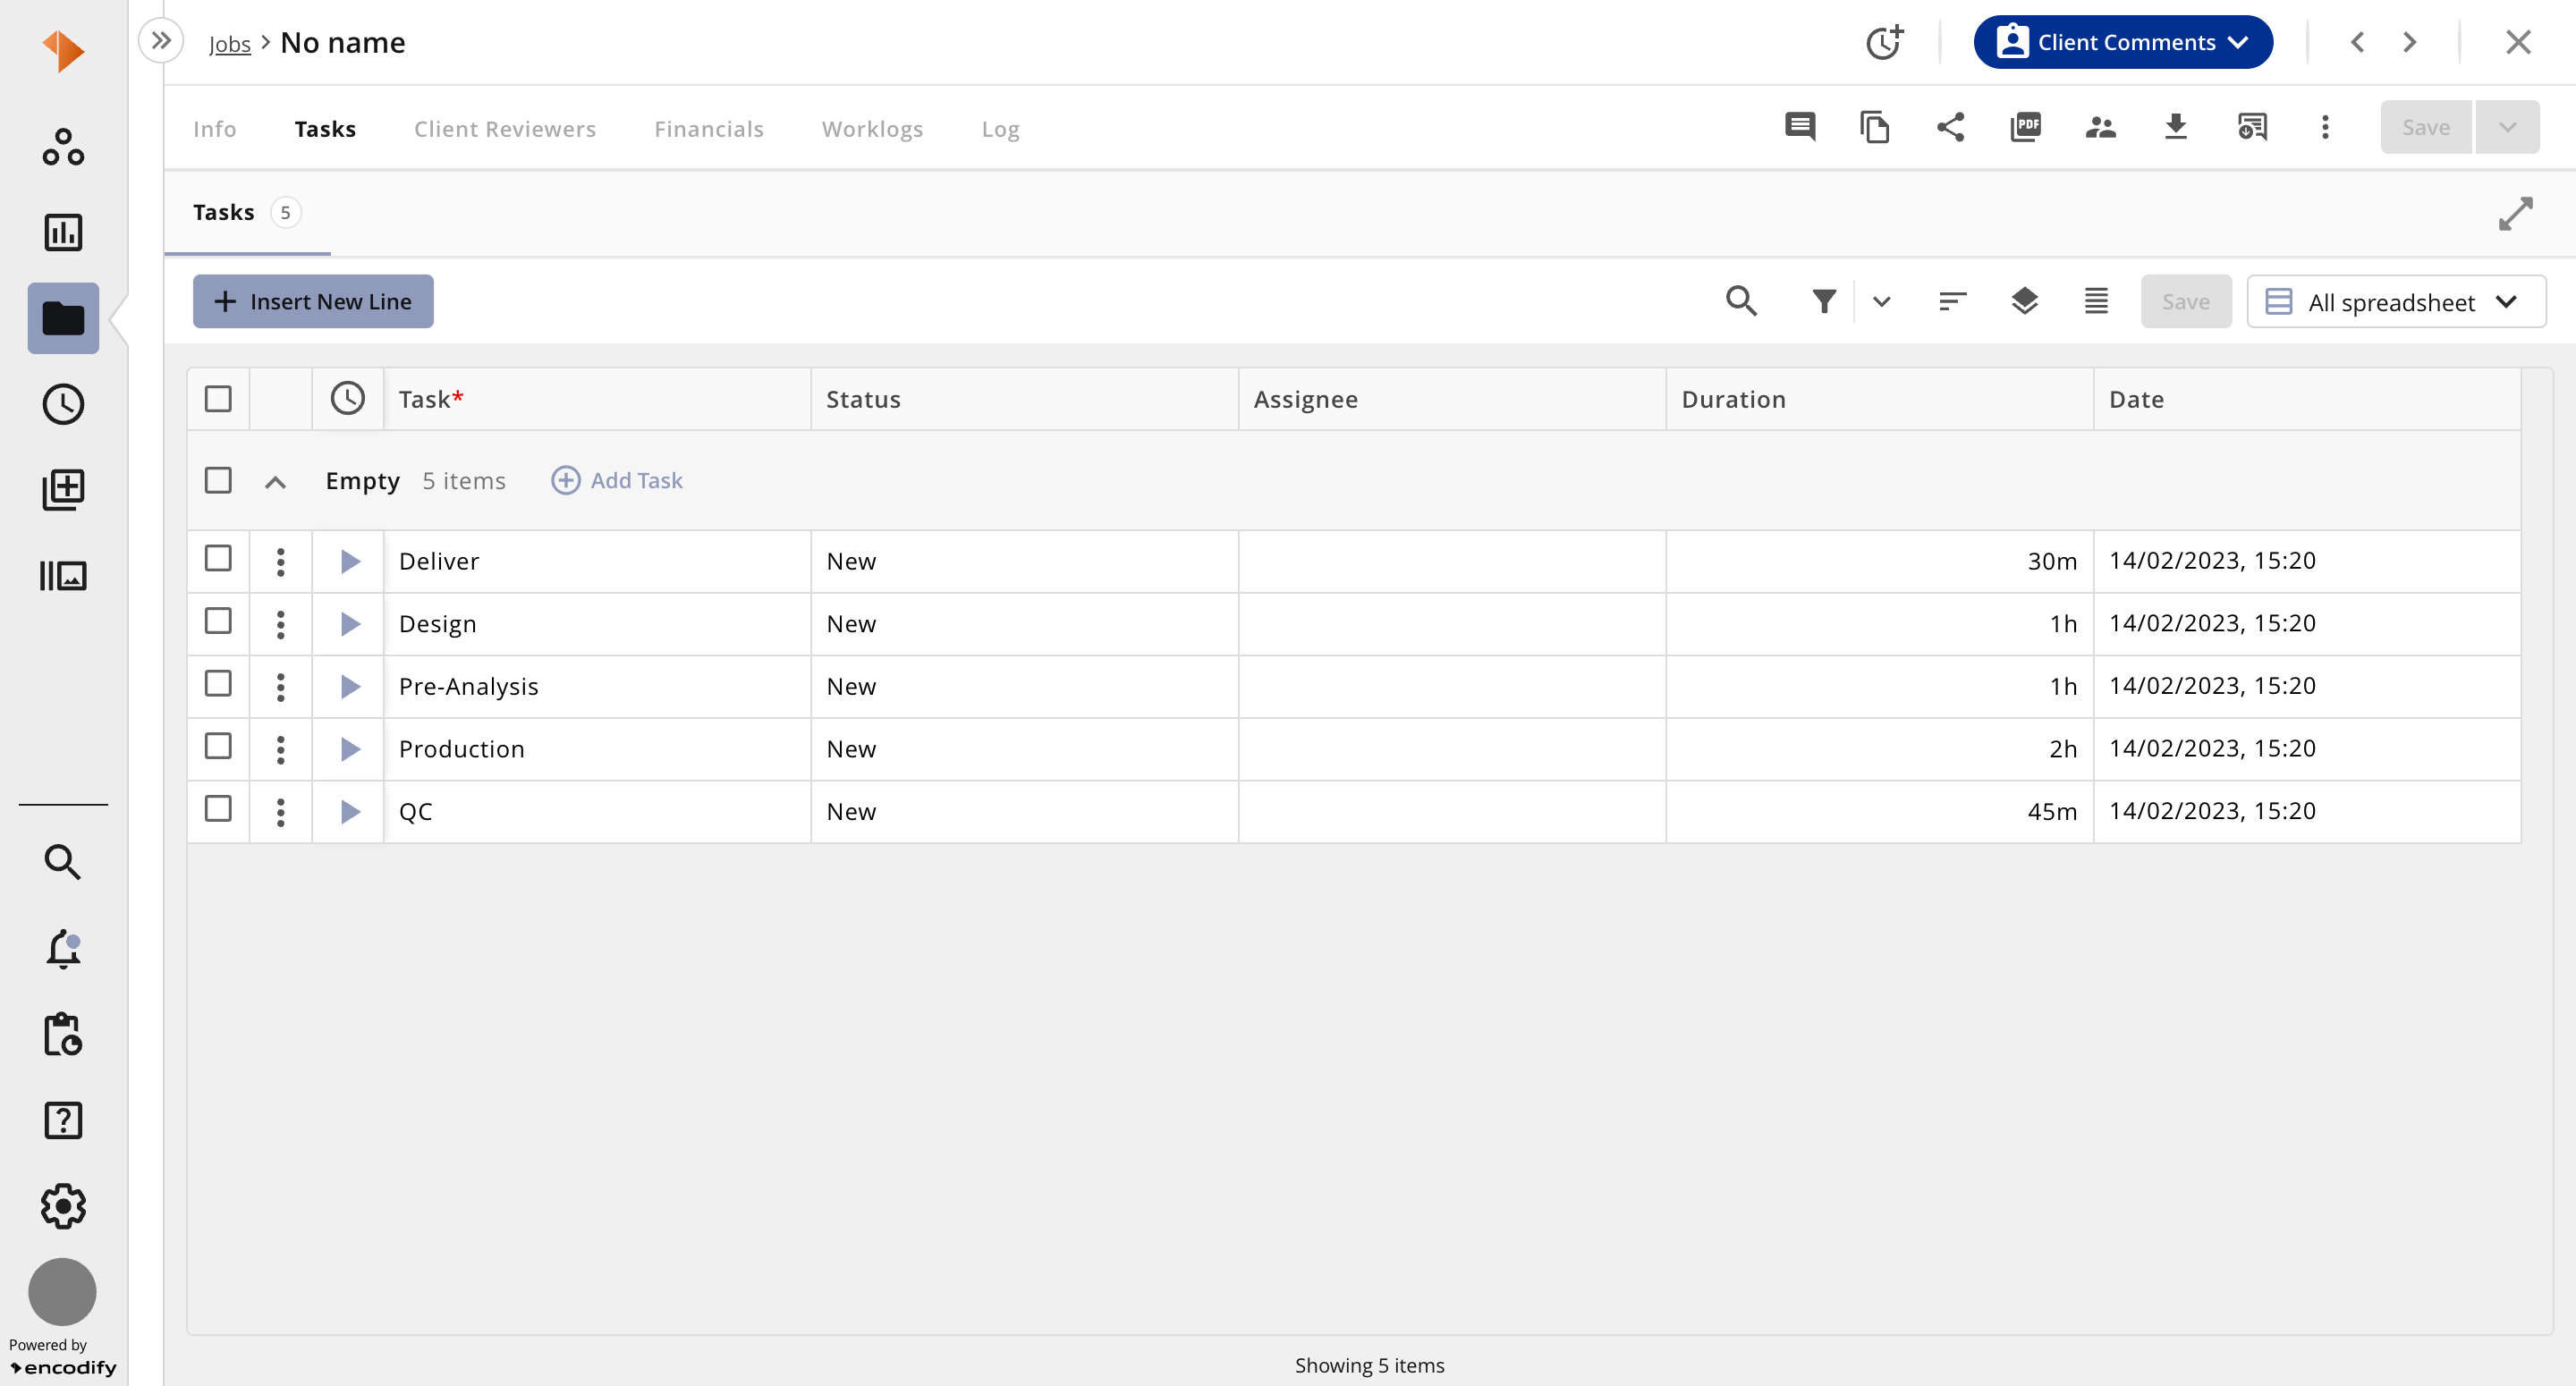The image size is (2576, 1386).
Task: Click the add time log clock-plus icon
Action: pos(1885,42)
